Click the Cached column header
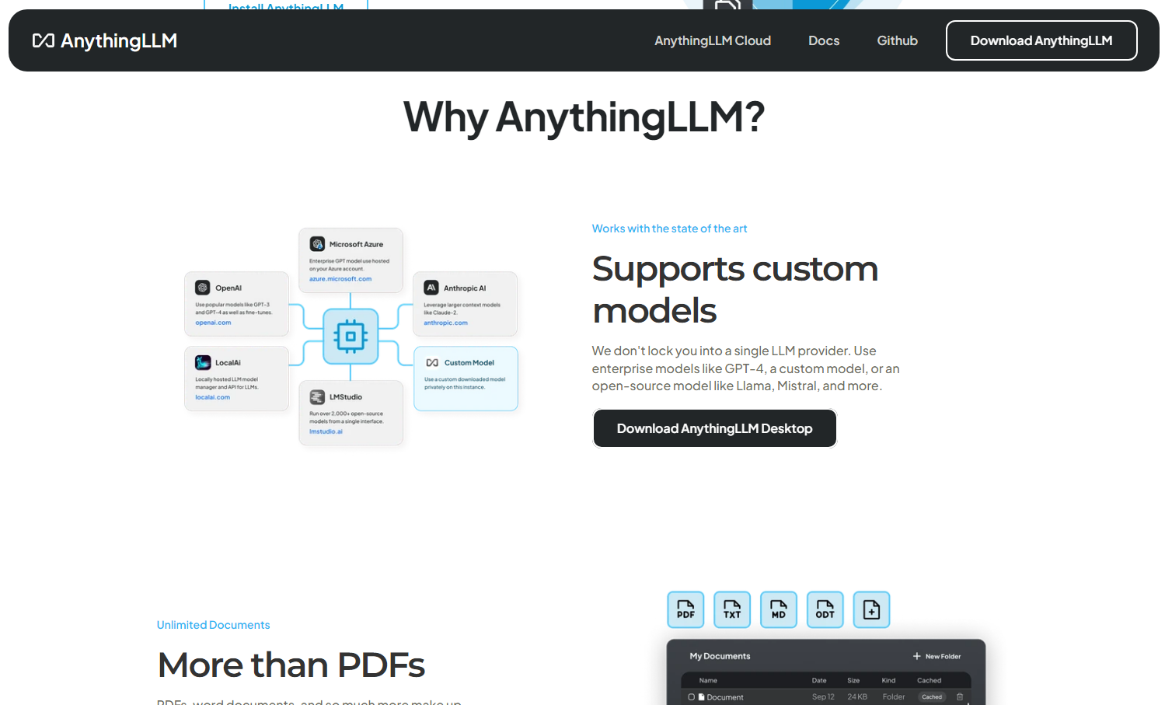Image resolution: width=1165 pixels, height=705 pixels. [x=929, y=680]
